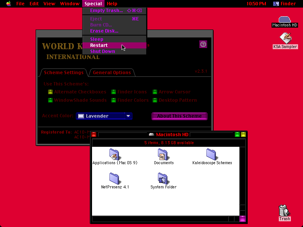This screenshot has width=303, height=227.
Task: Choose Sleep from Special menu
Action: click(x=114, y=39)
